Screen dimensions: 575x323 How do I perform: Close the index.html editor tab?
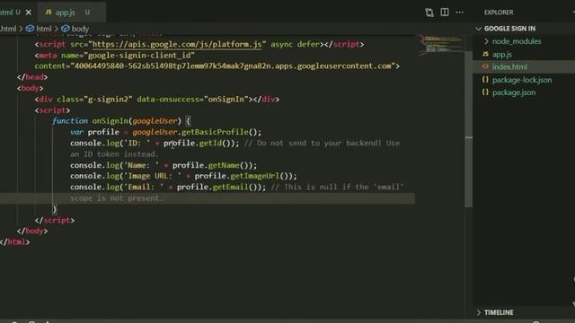28,12
